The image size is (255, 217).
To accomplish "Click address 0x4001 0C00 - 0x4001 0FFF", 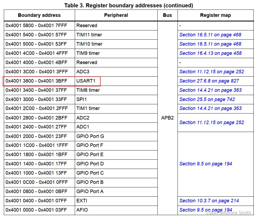I will [37, 182].
